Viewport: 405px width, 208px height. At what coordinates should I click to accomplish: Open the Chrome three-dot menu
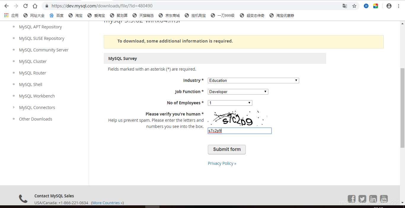398,6
